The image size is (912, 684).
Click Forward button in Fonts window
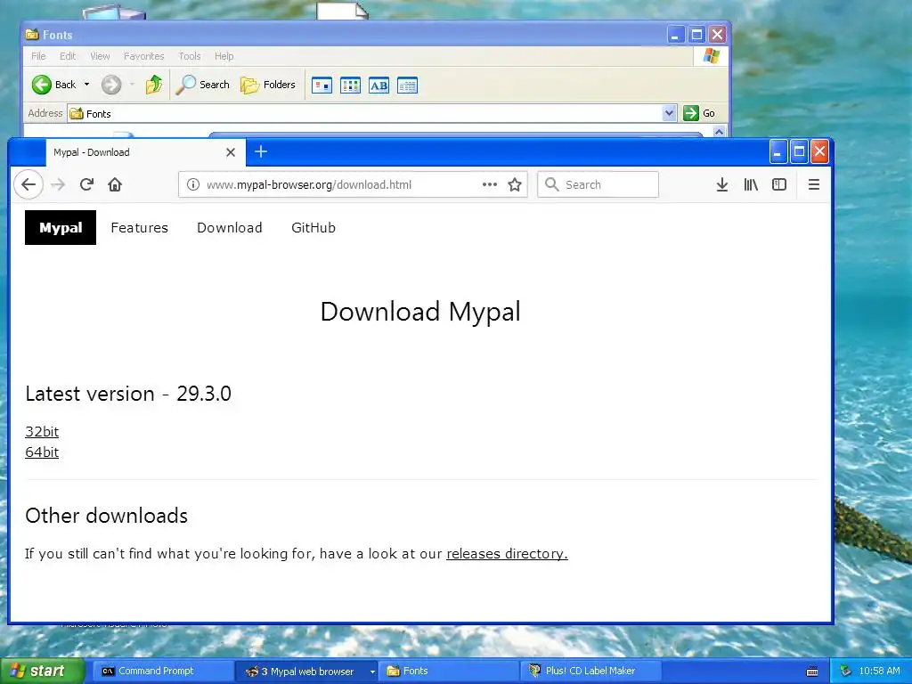[111, 85]
